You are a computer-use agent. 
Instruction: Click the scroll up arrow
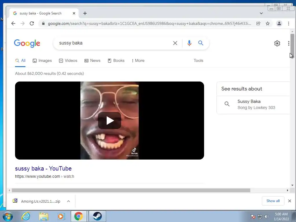[x=292, y=32]
